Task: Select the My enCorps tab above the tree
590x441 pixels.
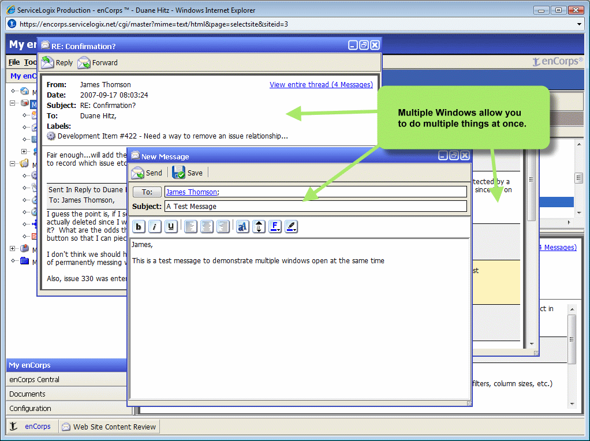Action: [23, 76]
